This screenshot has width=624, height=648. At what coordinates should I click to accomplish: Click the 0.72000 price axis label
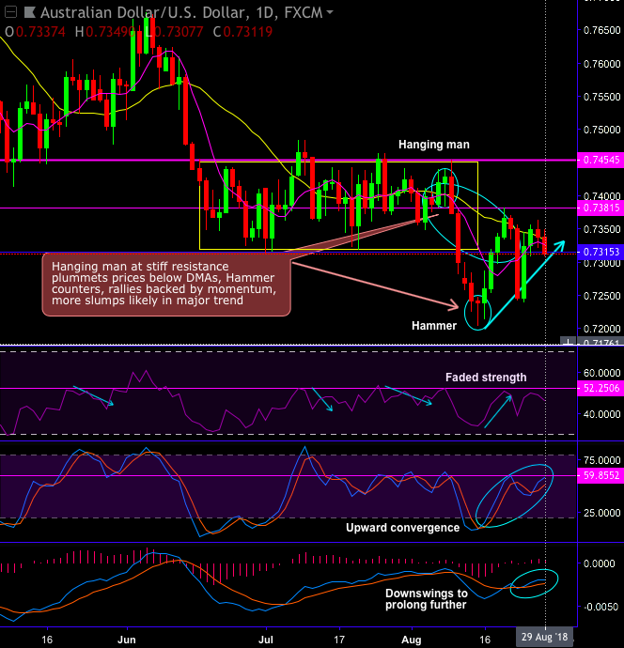click(x=601, y=329)
